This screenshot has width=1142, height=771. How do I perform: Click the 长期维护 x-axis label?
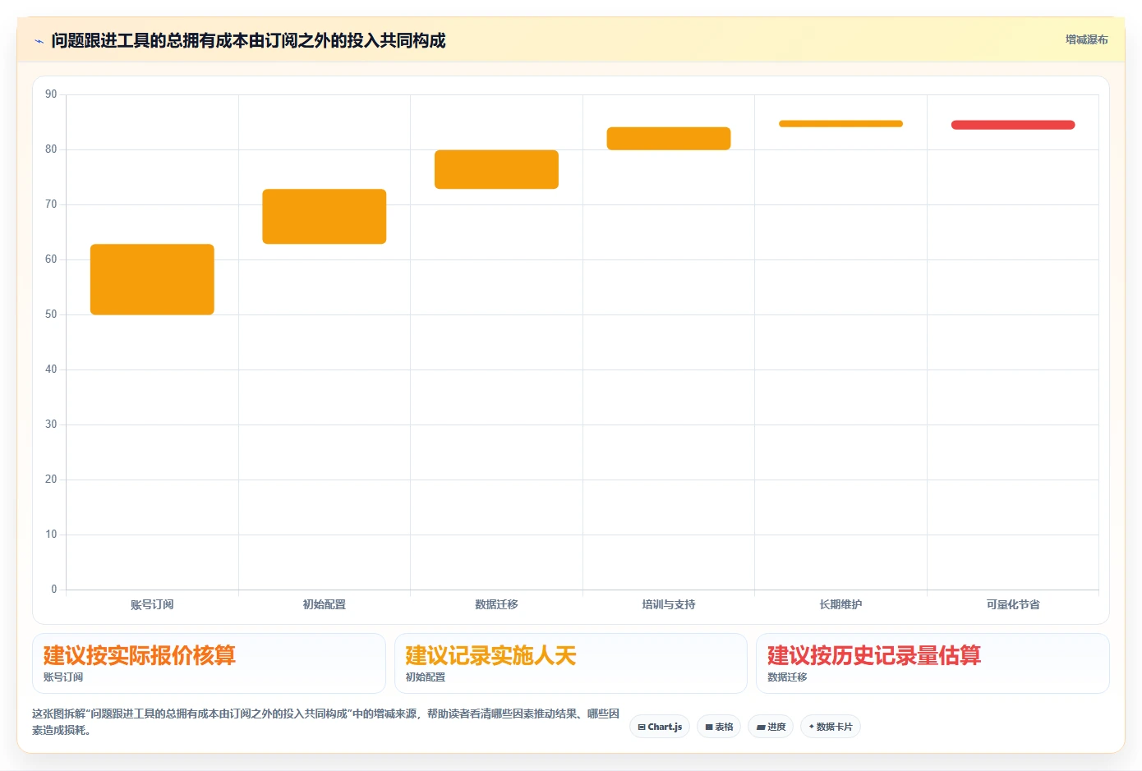(x=840, y=604)
